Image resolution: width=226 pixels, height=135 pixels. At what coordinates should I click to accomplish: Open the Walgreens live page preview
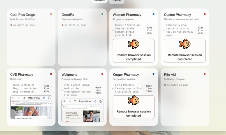(x=82, y=113)
